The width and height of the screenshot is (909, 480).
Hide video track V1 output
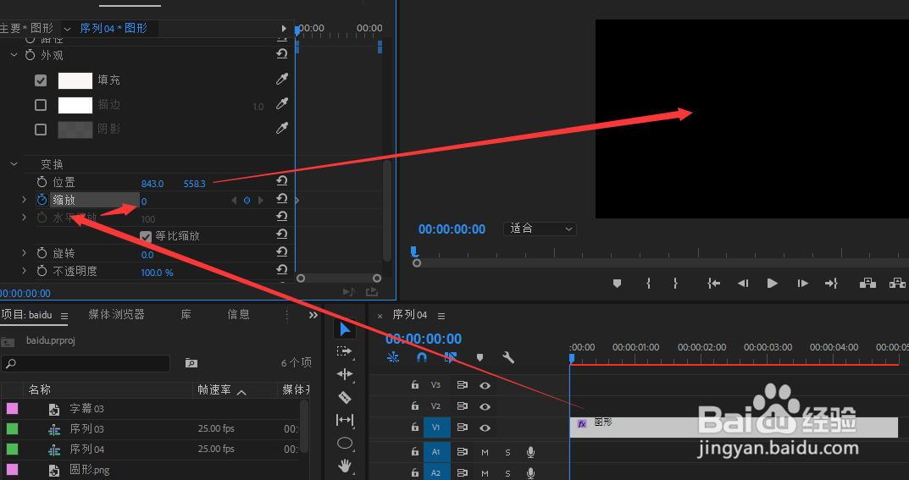[x=485, y=428]
